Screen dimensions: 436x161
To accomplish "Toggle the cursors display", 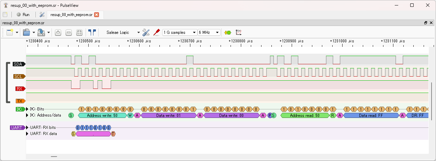I will [92, 32].
